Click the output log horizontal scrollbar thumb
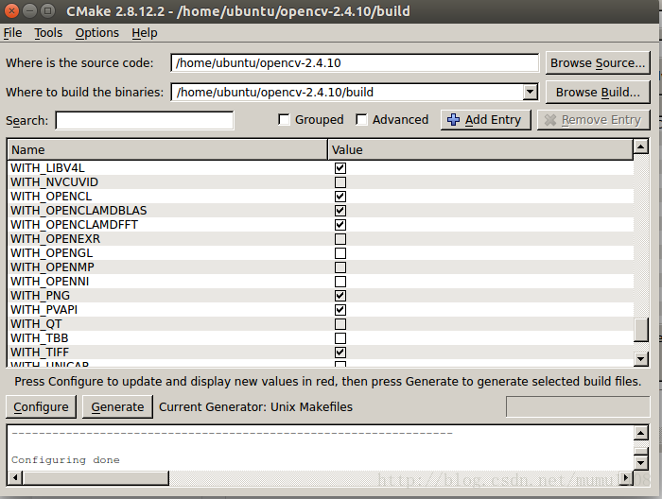The height and width of the screenshot is (499, 662). tap(96, 478)
